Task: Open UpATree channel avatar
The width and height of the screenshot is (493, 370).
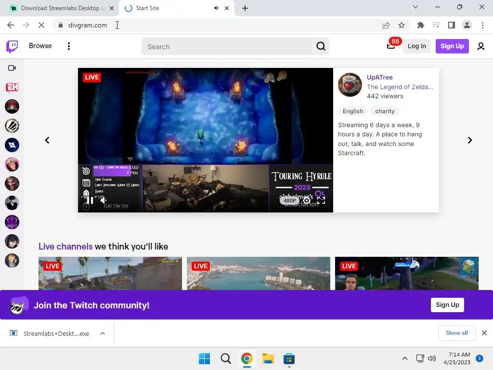Action: 350,85
